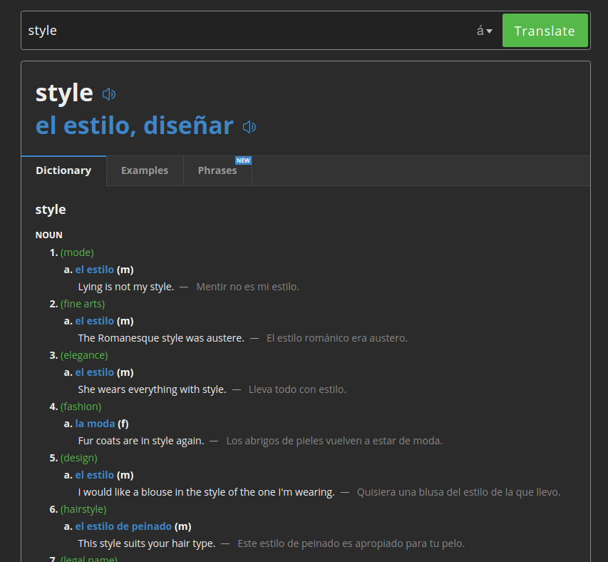Click the NEW badge on Phrases tab
The height and width of the screenshot is (562, 608).
pos(243,160)
